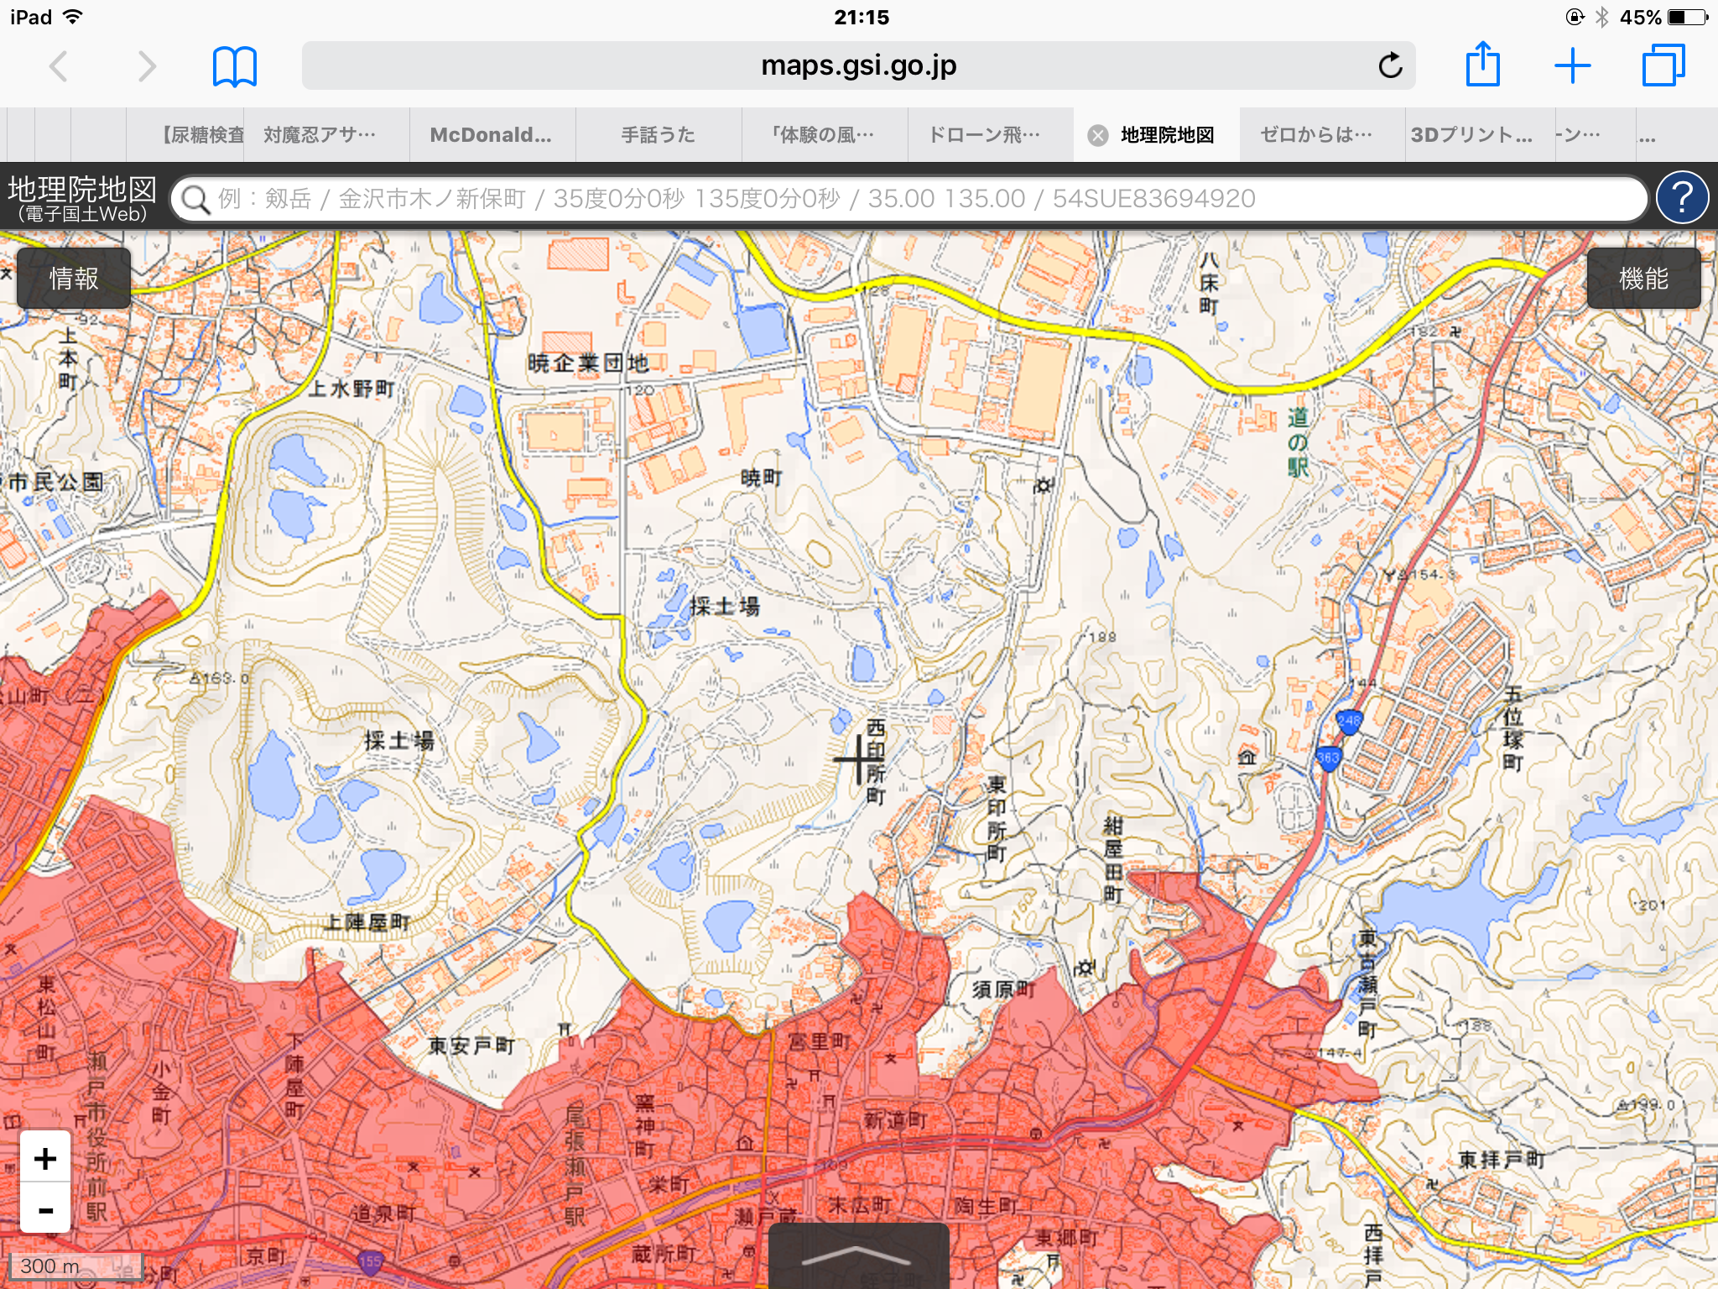Screen dimensions: 1718x1289
Task: Open the share sheet icon
Action: coord(1482,65)
